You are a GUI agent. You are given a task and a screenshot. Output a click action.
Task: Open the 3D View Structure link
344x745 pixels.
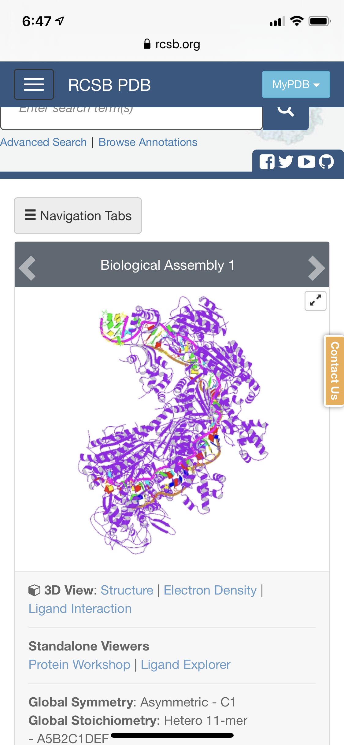pos(127,590)
